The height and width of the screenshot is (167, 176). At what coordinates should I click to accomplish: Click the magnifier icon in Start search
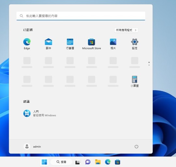22,16
